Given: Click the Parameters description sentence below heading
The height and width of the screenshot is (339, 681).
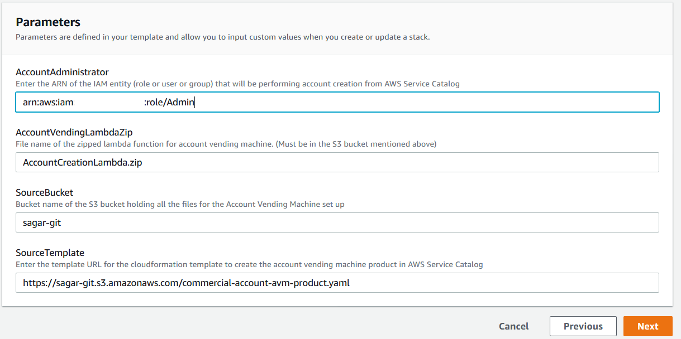Looking at the screenshot, I should coord(222,37).
